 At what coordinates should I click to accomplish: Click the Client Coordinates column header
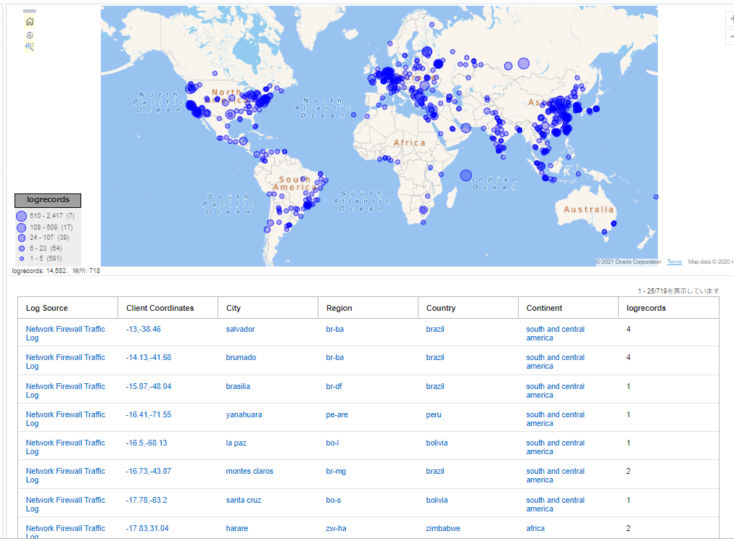point(160,308)
